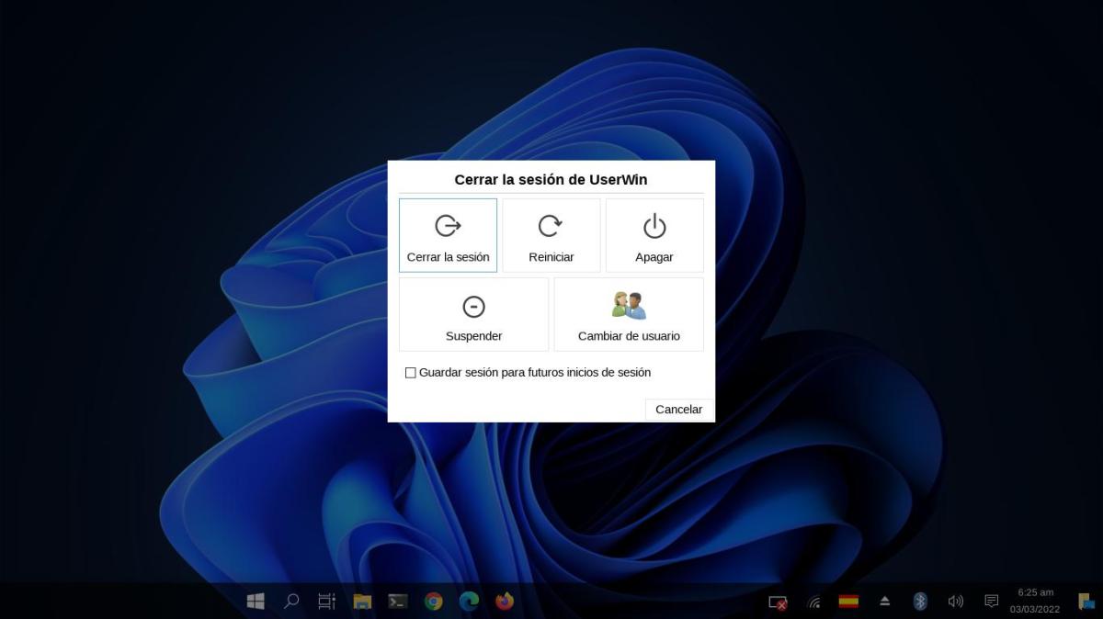Open the taskbar search magnifier
This screenshot has height=619, width=1103.
tap(291, 602)
